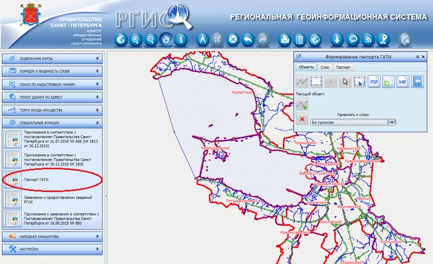This screenshot has height=264, width=433.
Task: Select the area query pointer tool
Action: (359, 82)
